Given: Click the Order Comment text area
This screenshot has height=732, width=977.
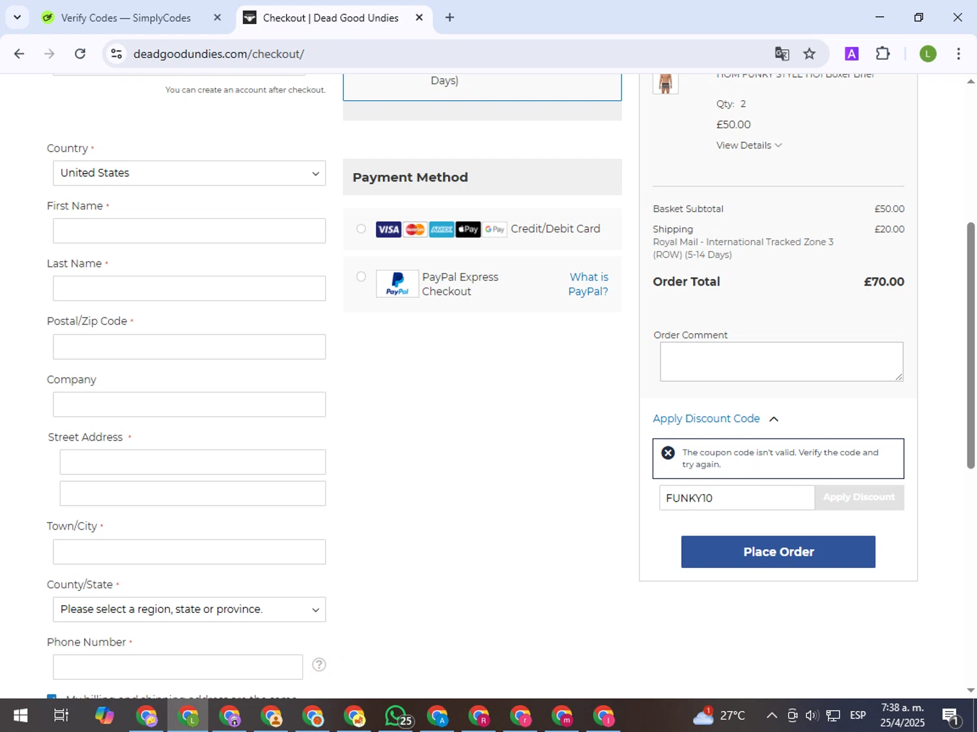Looking at the screenshot, I should tap(782, 361).
